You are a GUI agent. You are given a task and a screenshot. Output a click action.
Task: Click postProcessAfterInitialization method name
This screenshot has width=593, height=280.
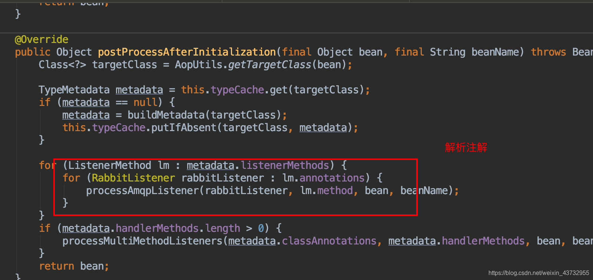click(x=187, y=52)
